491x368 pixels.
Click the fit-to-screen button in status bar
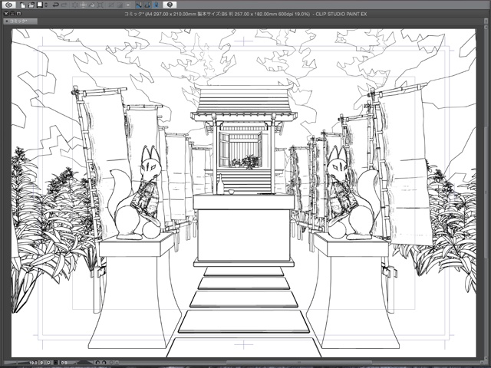click(56, 363)
